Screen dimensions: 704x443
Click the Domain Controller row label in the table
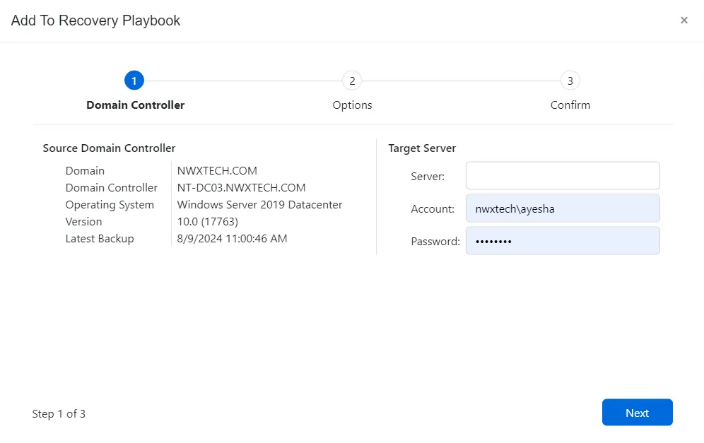(112, 188)
